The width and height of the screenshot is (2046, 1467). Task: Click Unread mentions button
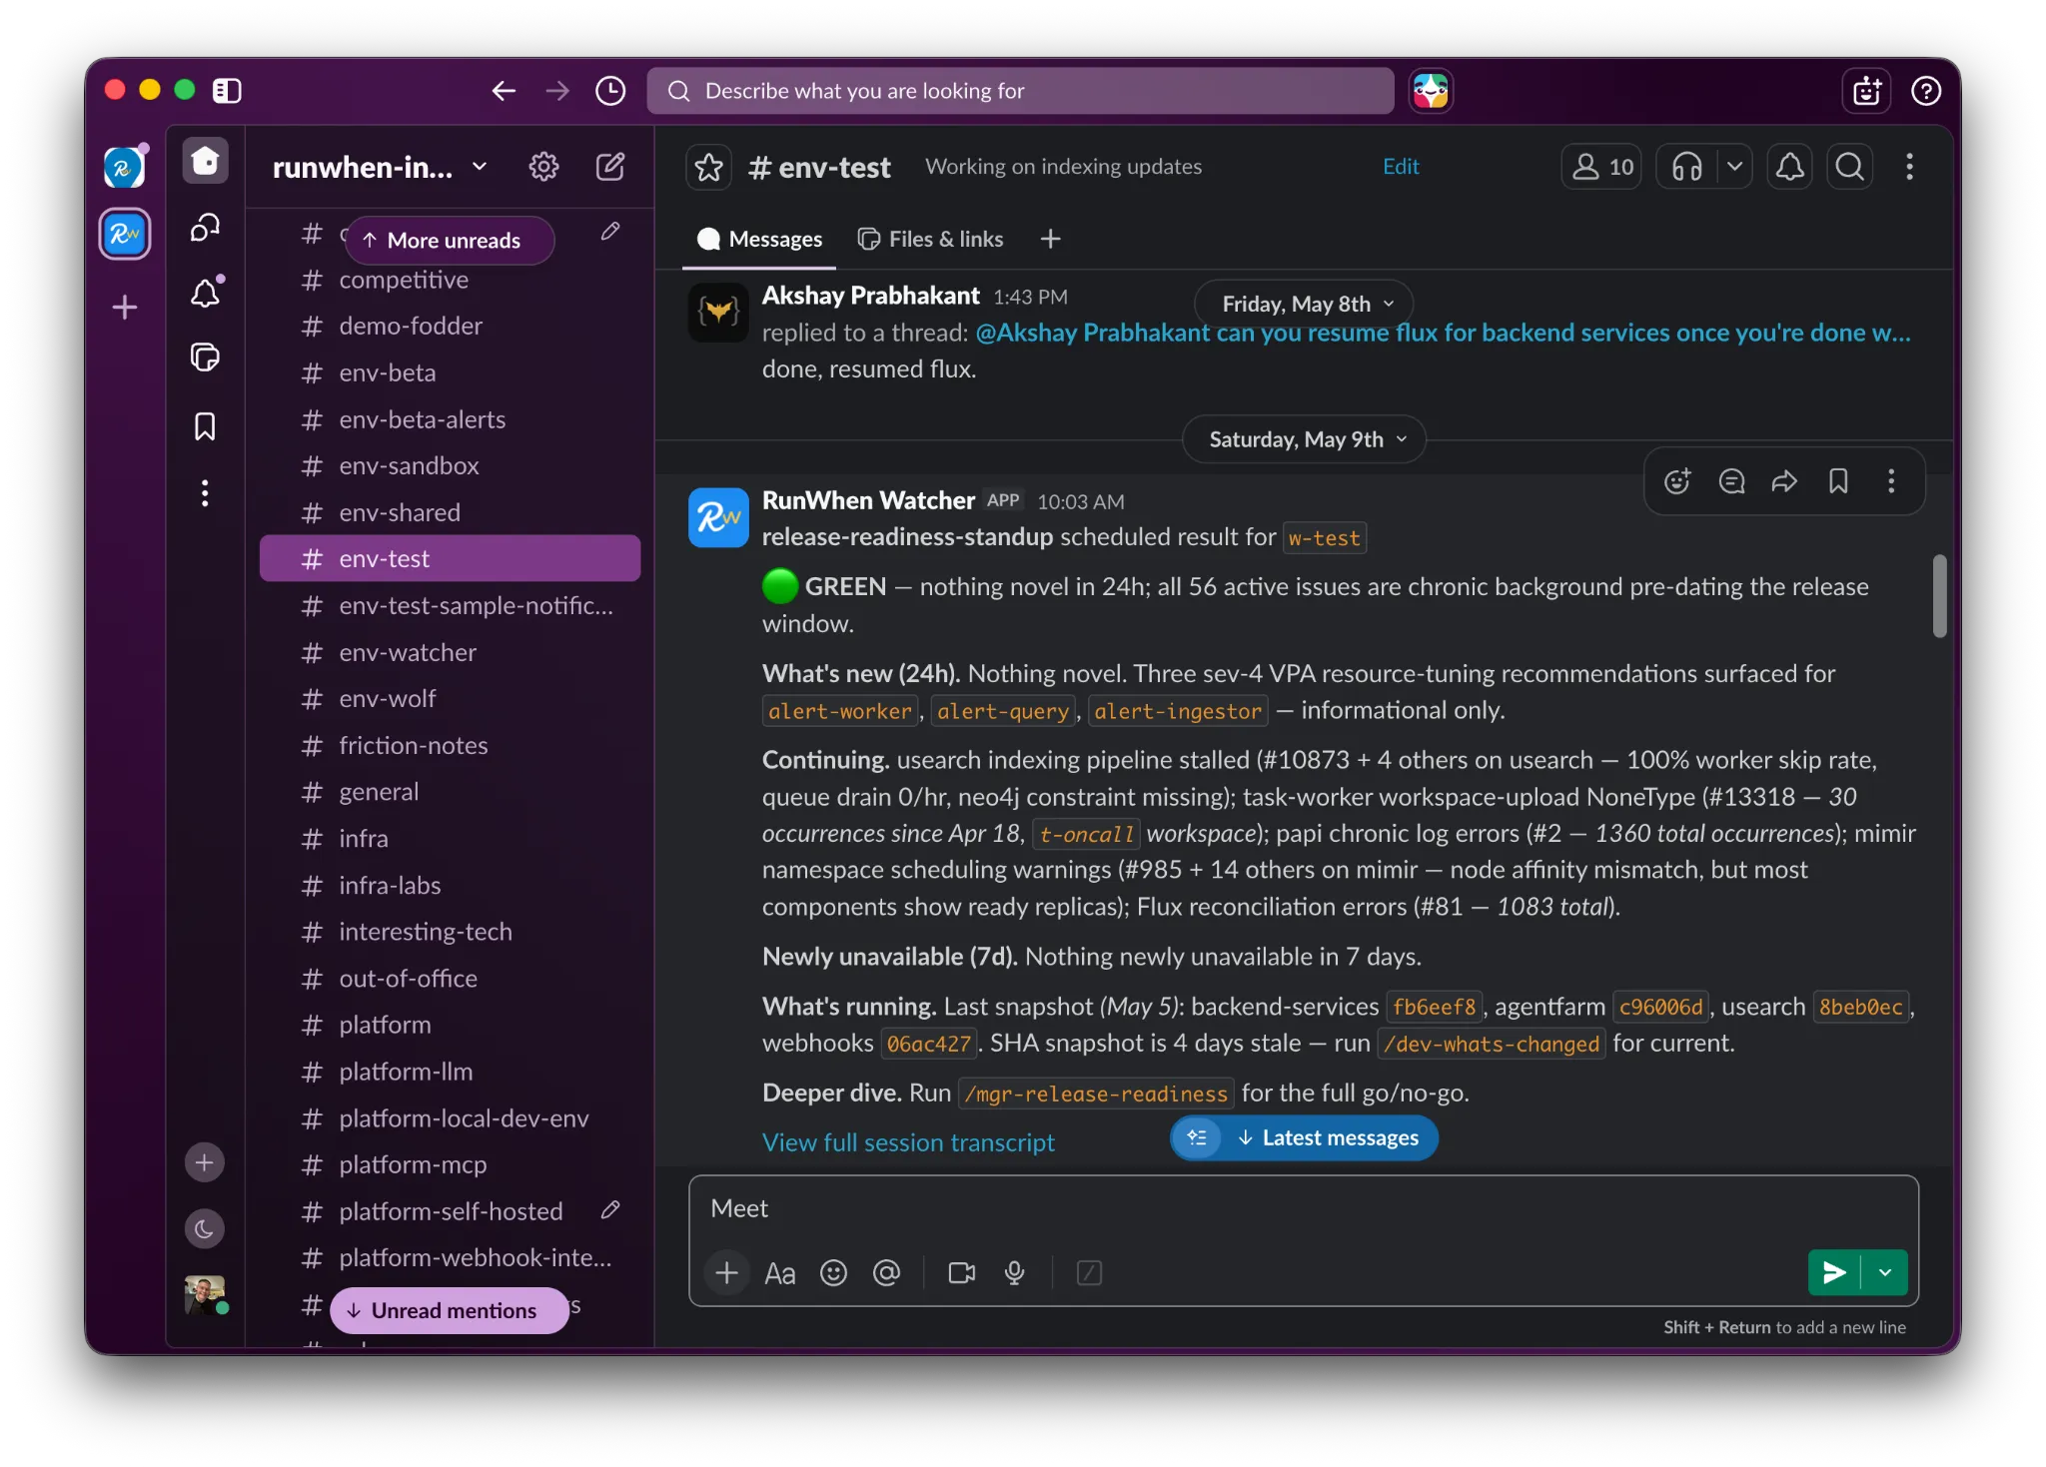pos(450,1310)
